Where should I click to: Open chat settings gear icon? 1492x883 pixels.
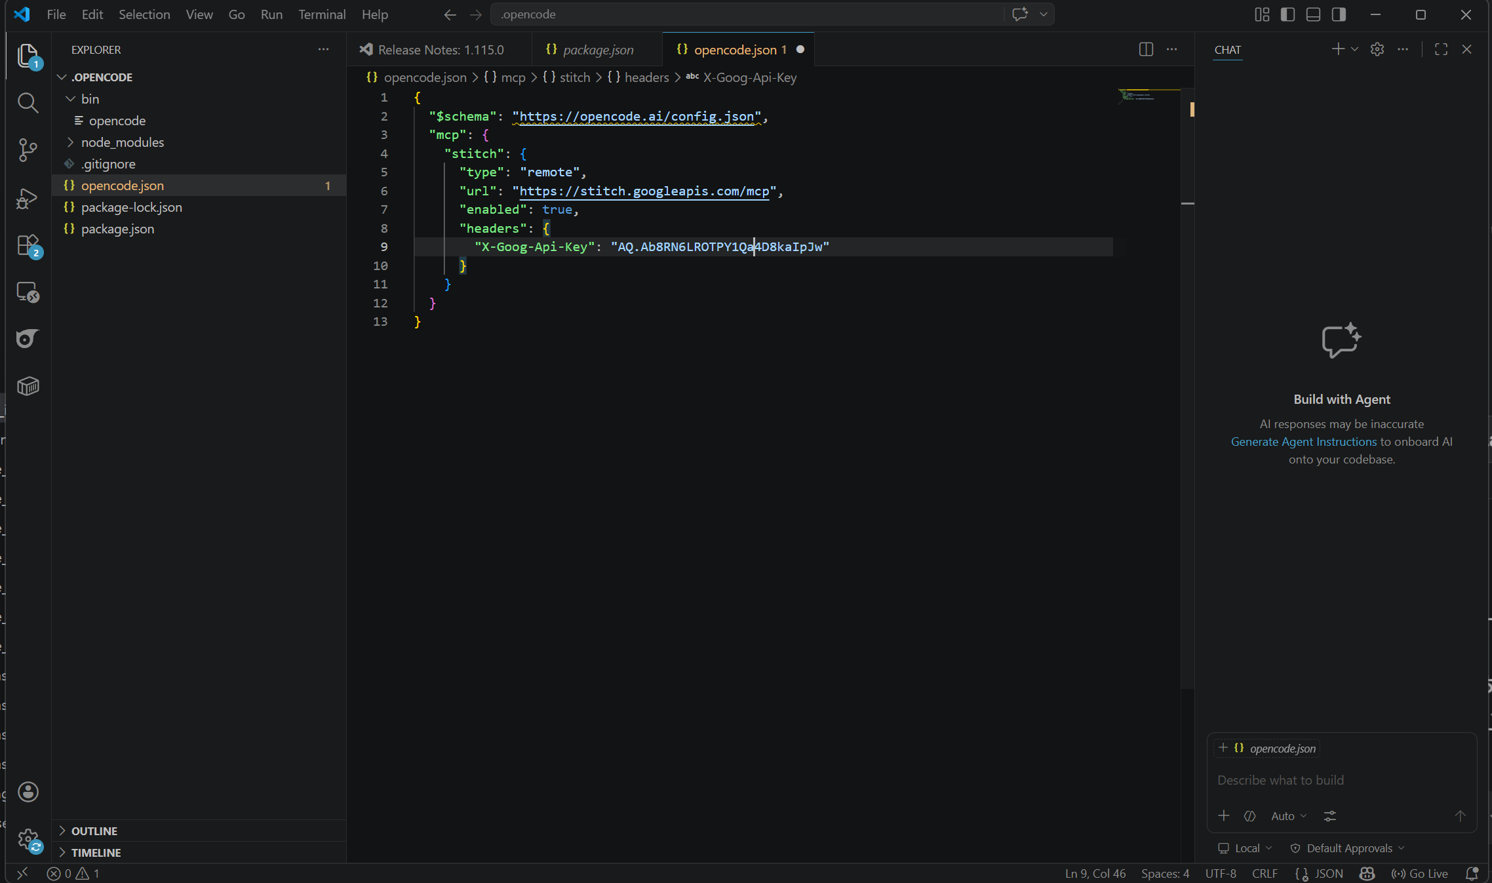coord(1377,49)
